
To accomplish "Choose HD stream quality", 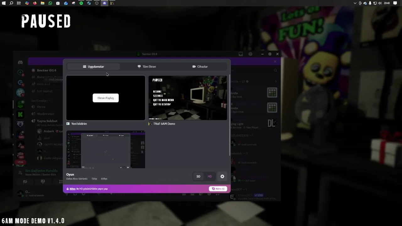I will tap(209, 176).
